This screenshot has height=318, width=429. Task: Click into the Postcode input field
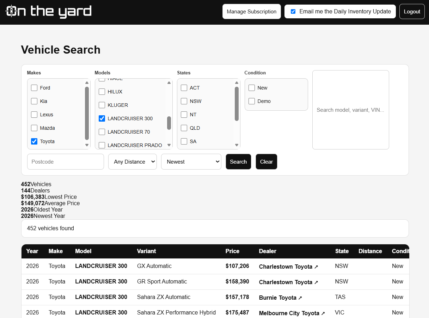point(66,161)
